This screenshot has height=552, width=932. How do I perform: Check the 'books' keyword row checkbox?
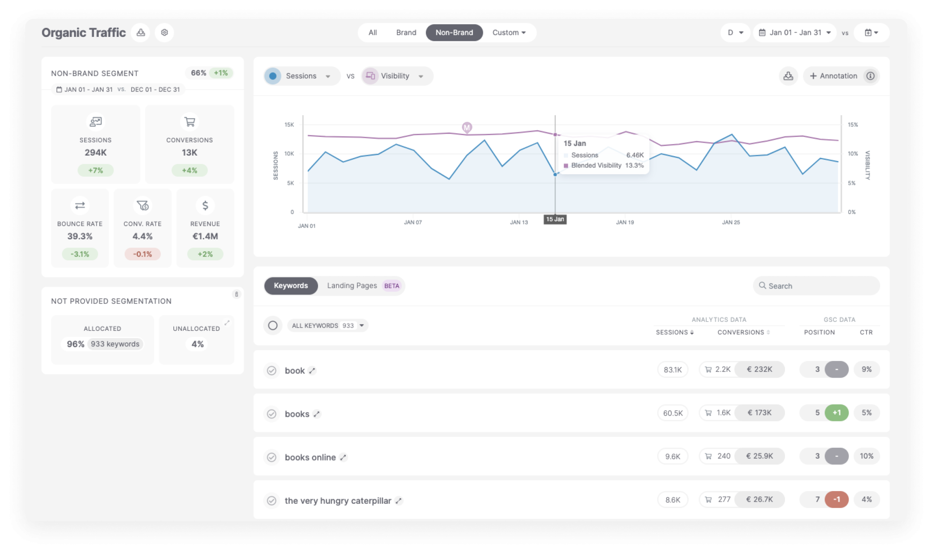click(272, 414)
